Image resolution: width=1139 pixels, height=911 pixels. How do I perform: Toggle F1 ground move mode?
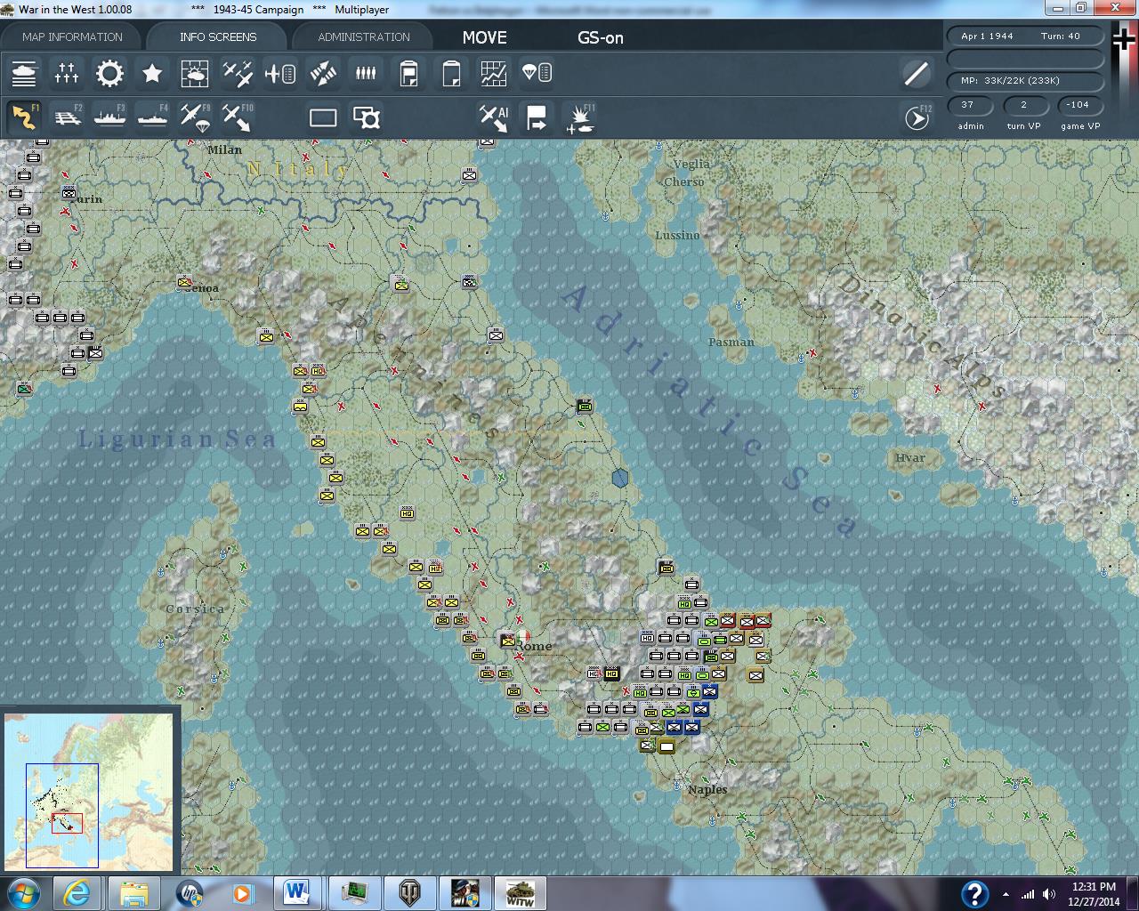(24, 117)
